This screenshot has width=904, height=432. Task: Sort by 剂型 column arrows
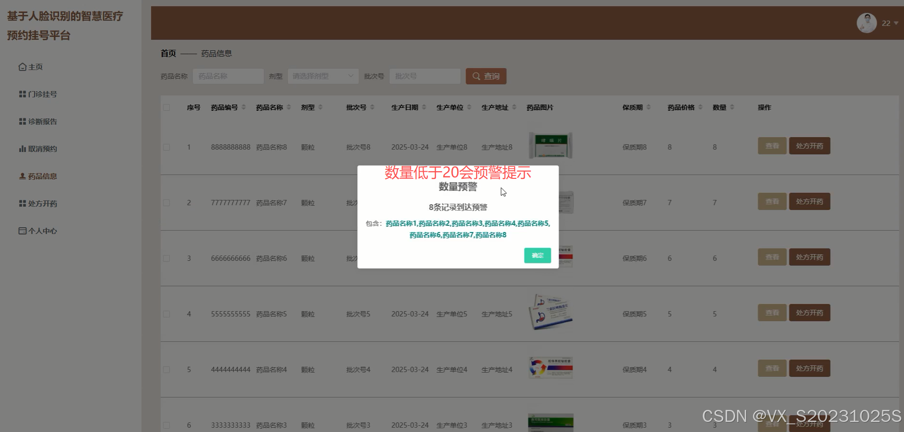point(320,107)
